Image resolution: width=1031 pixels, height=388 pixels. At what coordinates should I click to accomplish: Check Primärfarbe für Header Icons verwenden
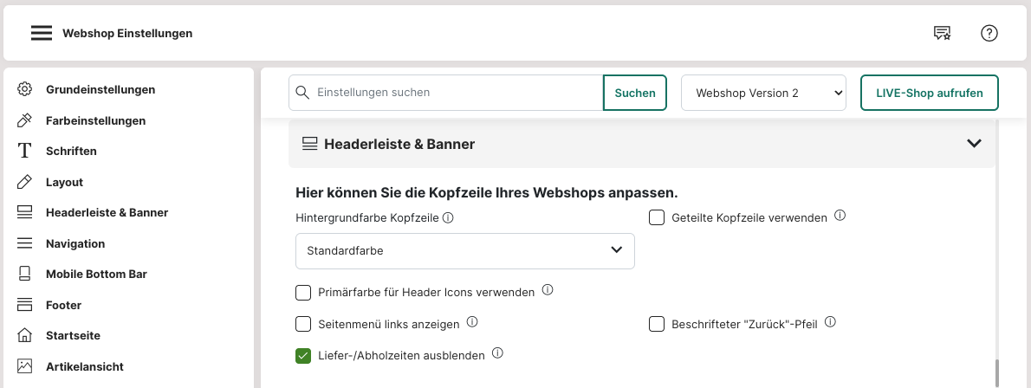pyautogui.click(x=303, y=292)
